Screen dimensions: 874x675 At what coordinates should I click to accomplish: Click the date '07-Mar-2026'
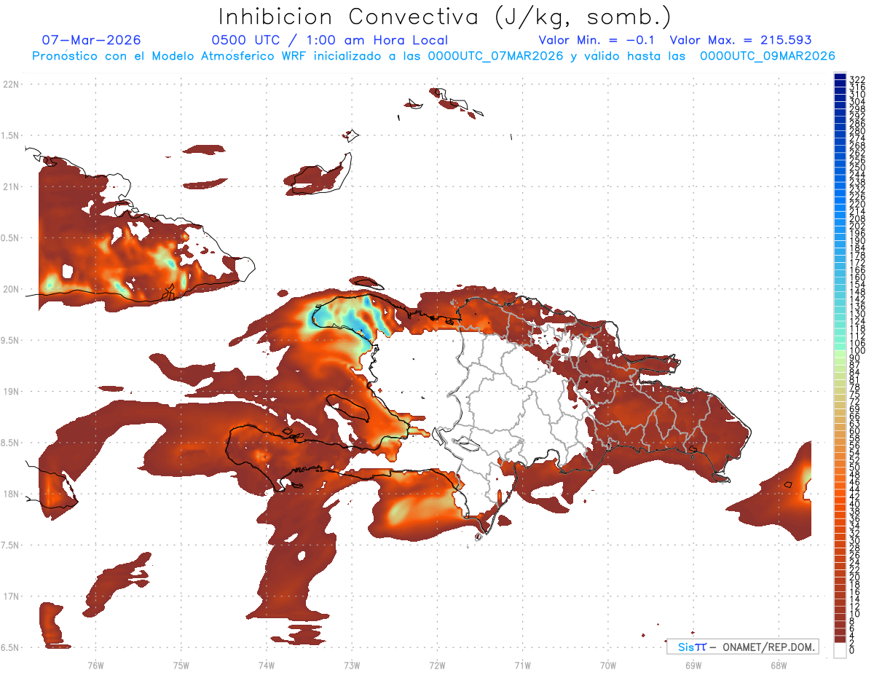coord(92,40)
